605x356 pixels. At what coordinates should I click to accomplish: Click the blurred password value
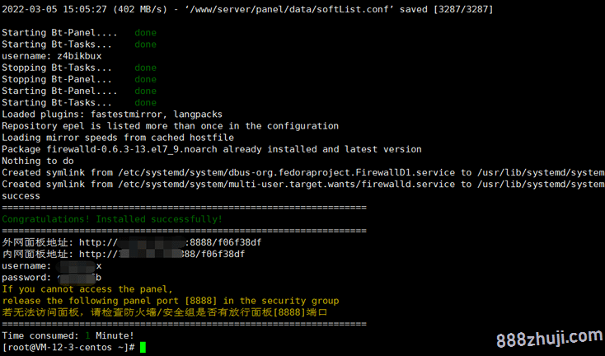[79, 278]
